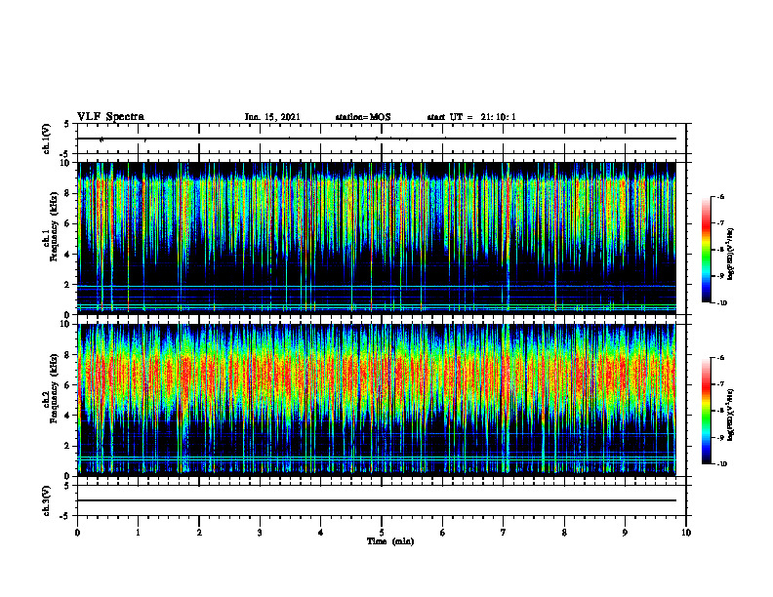Select the ch.1 colorbar log(PSD) label
Image resolution: width=773 pixels, height=597 pixels.
(x=731, y=255)
